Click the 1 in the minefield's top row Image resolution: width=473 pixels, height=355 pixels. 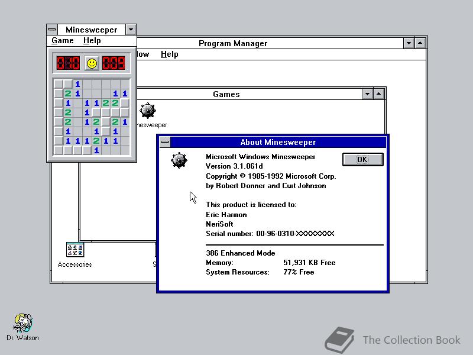click(x=77, y=84)
